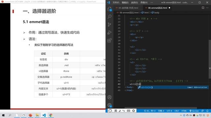Open the Accounts icon in VS Code activity bar
Image resolution: width=211 pixels, height=118 pixels.
109,97
